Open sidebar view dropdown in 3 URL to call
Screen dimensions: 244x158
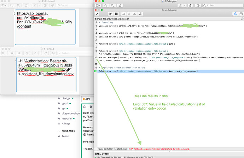pos(4,5)
